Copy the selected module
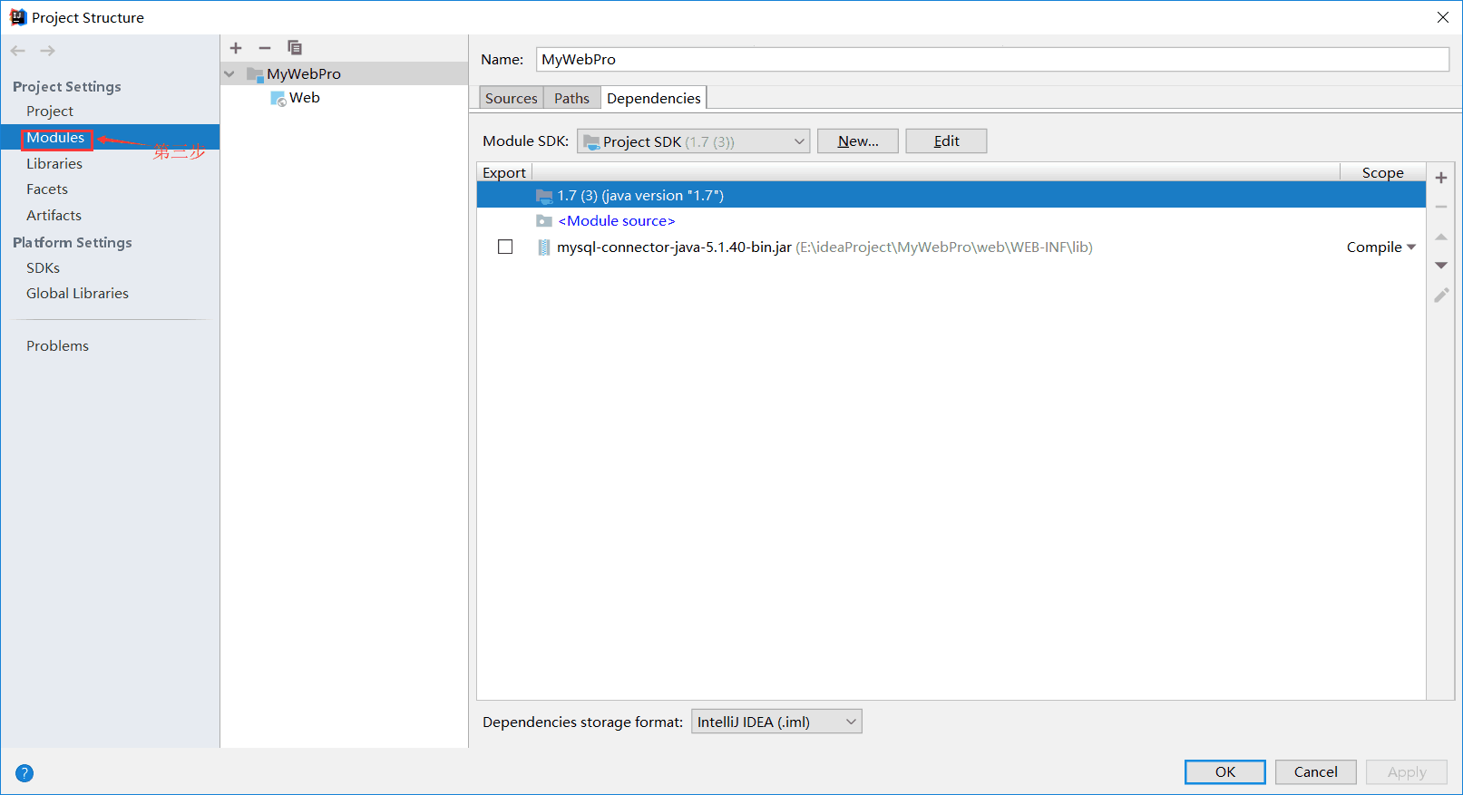1463x795 pixels. pos(295,48)
